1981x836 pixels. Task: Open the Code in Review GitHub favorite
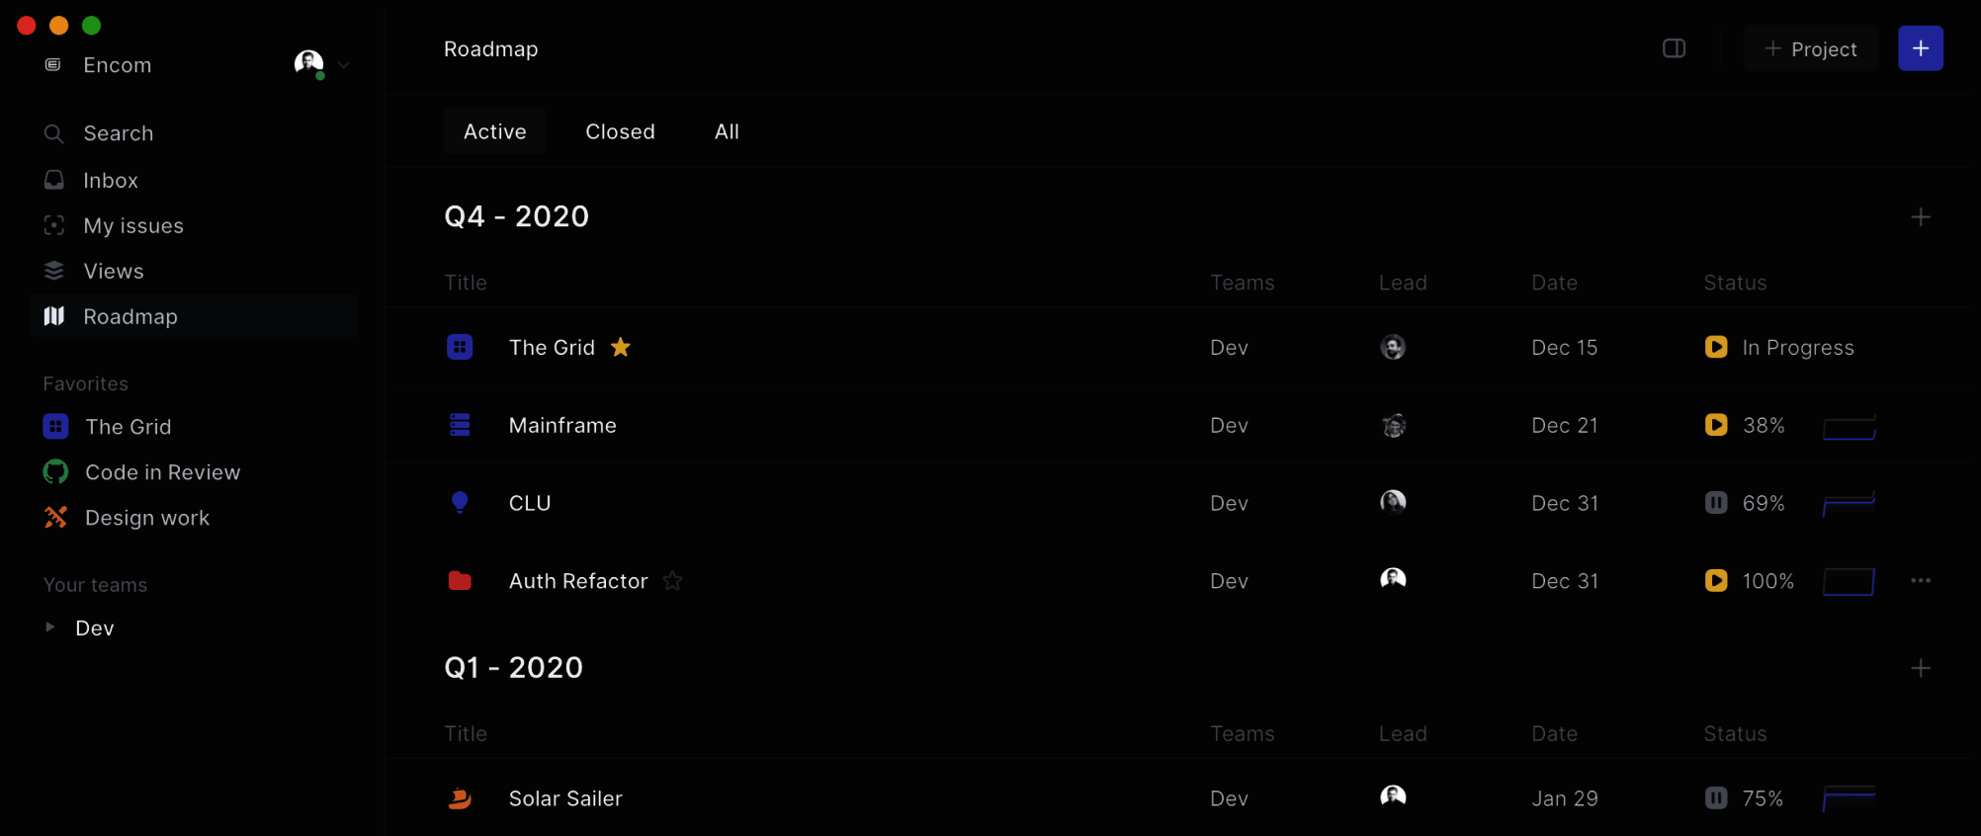161,472
